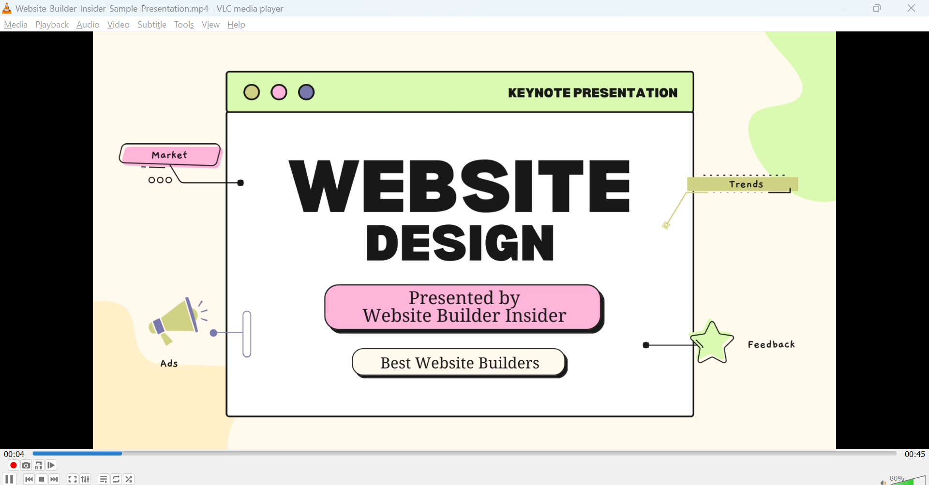The image size is (929, 485).
Task: Click the Market label in the video
Action: tap(169, 155)
